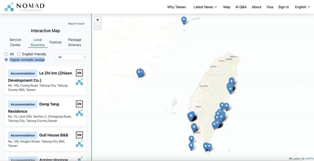The image size is (314, 161).
Task: Switch to the Service Center tab
Action: coord(15,42)
